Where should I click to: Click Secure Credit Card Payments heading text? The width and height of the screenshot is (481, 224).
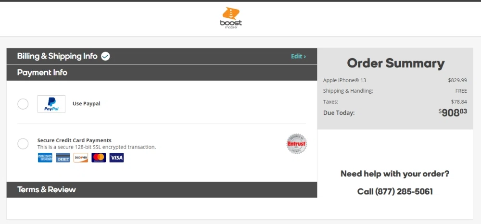pyautogui.click(x=74, y=140)
